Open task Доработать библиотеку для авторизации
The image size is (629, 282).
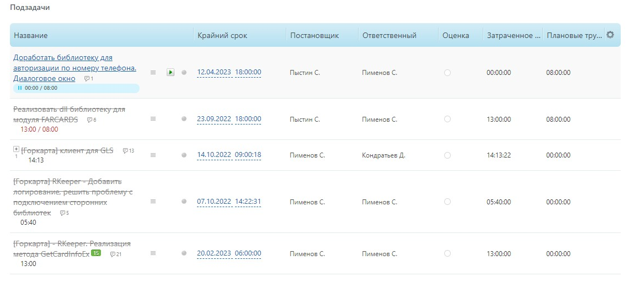click(74, 68)
